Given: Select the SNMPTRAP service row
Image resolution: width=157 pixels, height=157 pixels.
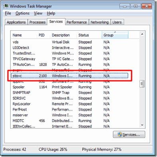Looking at the screenshot, I should pos(70,93).
